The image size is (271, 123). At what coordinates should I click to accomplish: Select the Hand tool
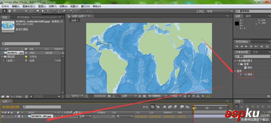[x=10, y=11]
